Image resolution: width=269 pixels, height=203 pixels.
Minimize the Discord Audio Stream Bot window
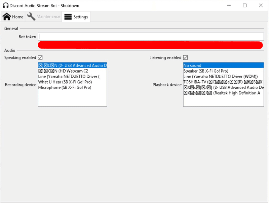[229, 5]
